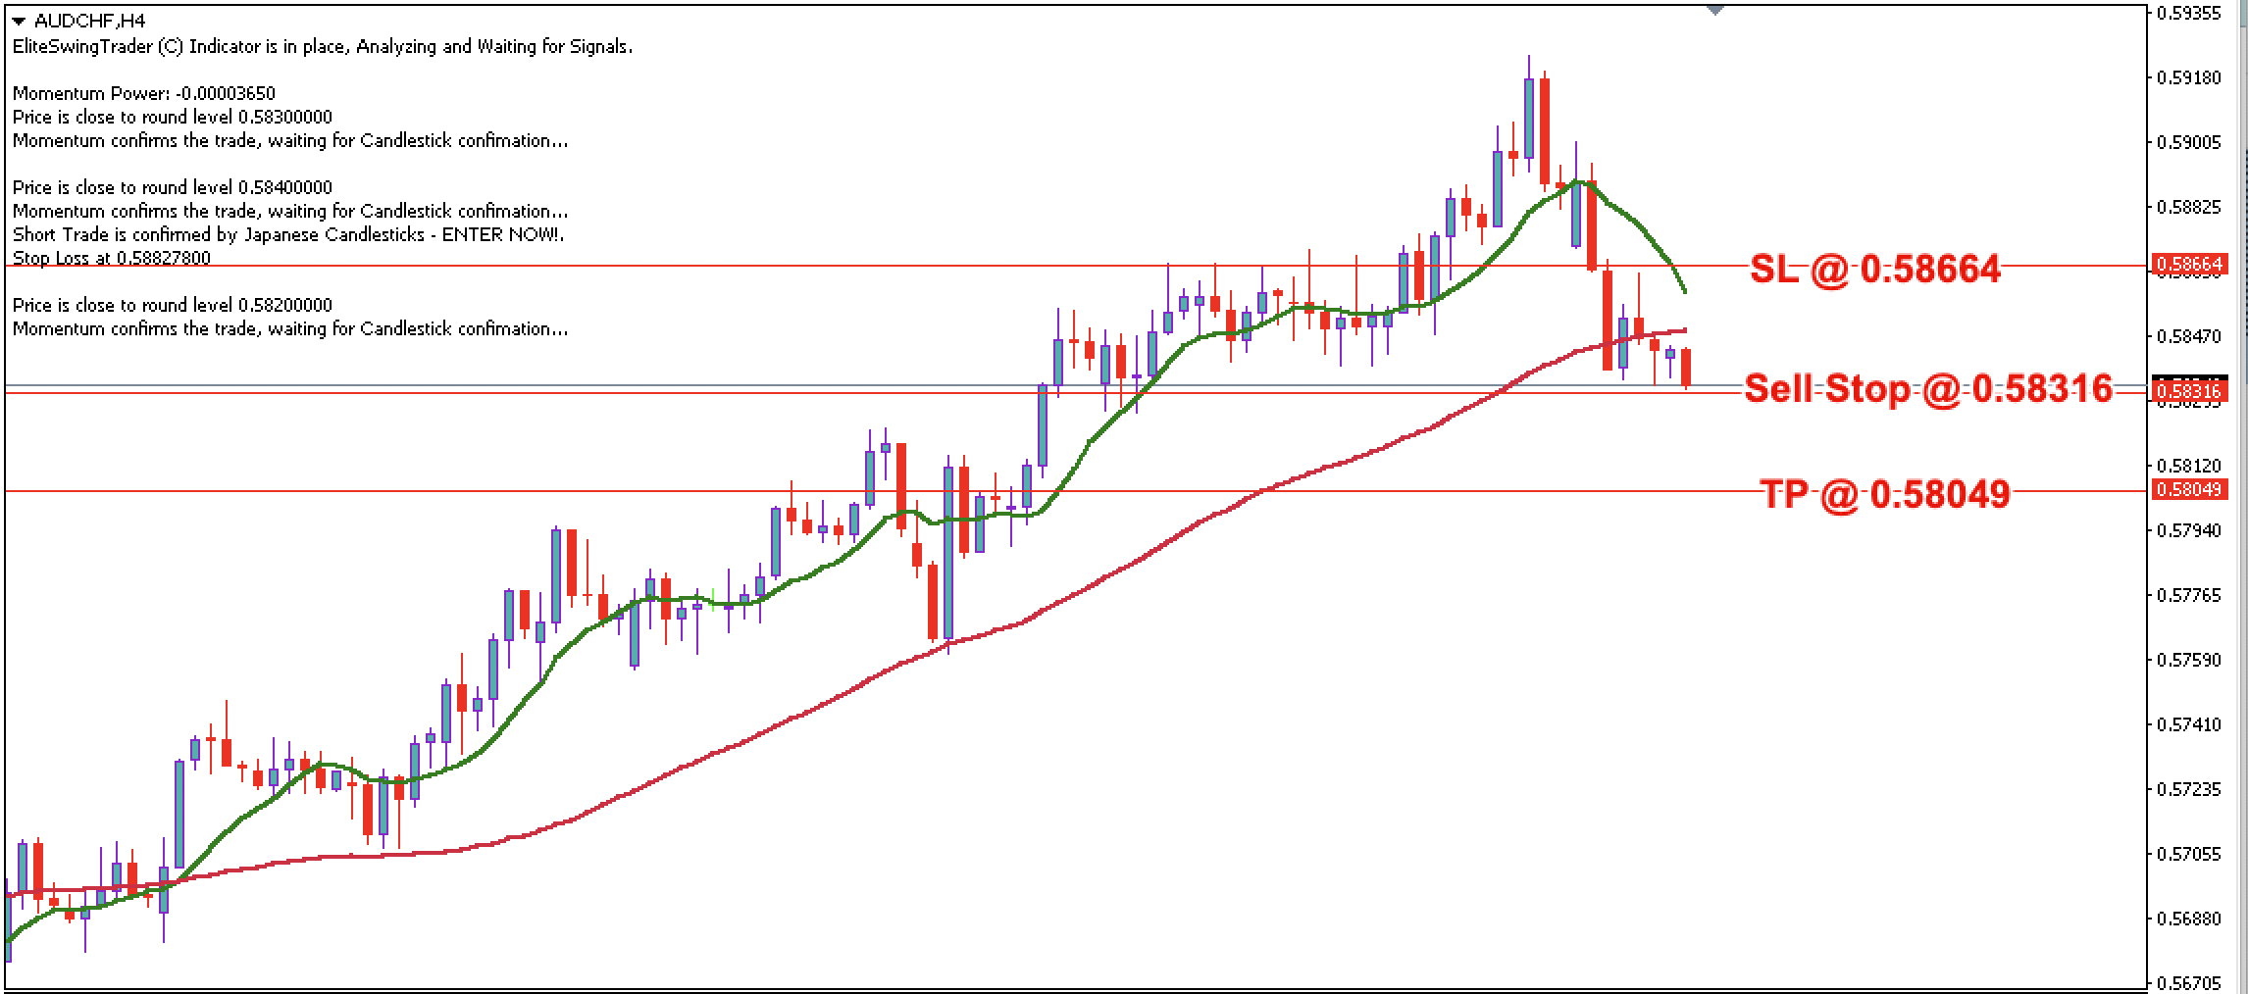The image size is (2248, 994).
Task: Click the Momentum Power reading text
Action: pyautogui.click(x=142, y=94)
